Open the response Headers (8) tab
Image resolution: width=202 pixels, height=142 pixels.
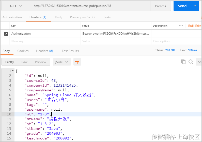pyautogui.click(x=44, y=51)
